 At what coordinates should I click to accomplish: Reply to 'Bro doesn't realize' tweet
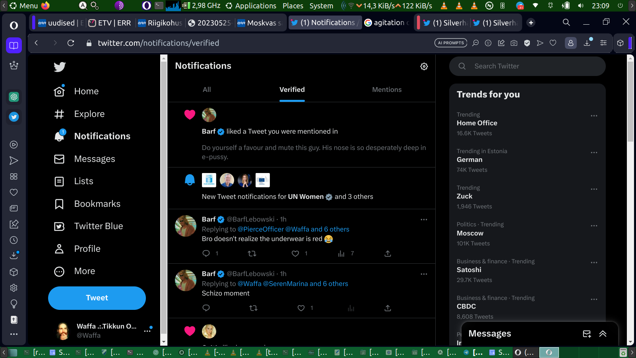[x=206, y=253]
